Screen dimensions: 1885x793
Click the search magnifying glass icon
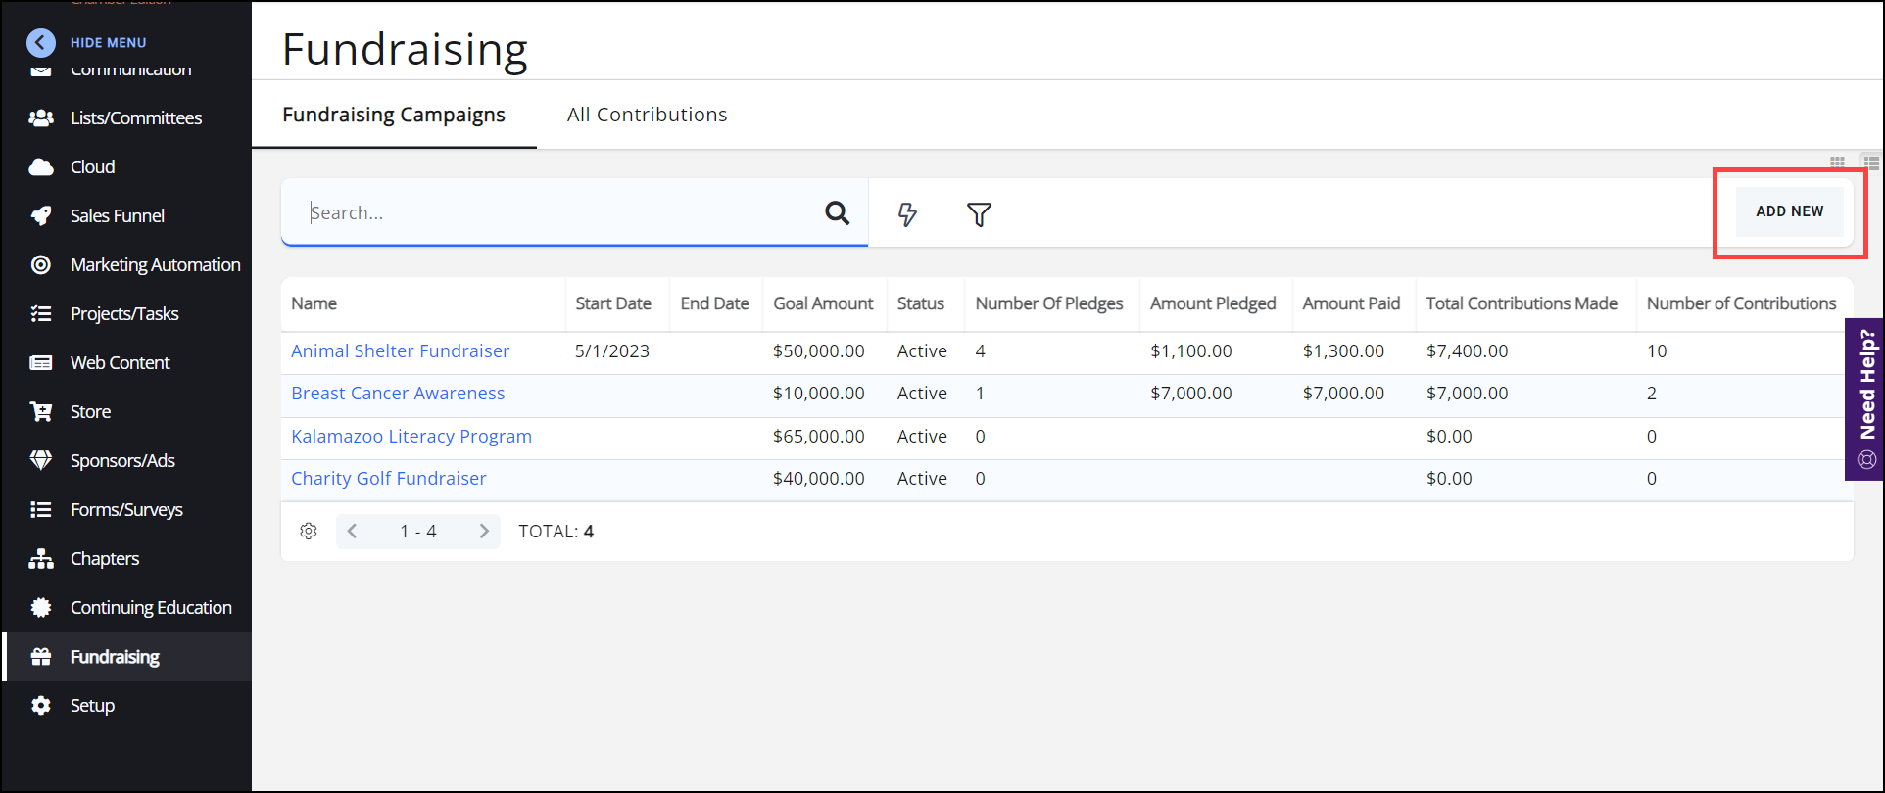[x=837, y=212]
